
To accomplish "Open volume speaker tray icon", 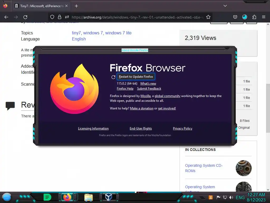I will [x=231, y=197].
